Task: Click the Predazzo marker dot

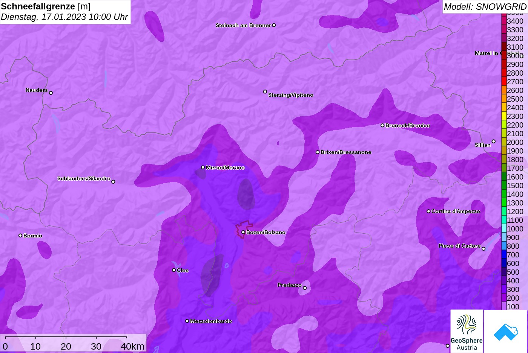Action: pos(305,288)
